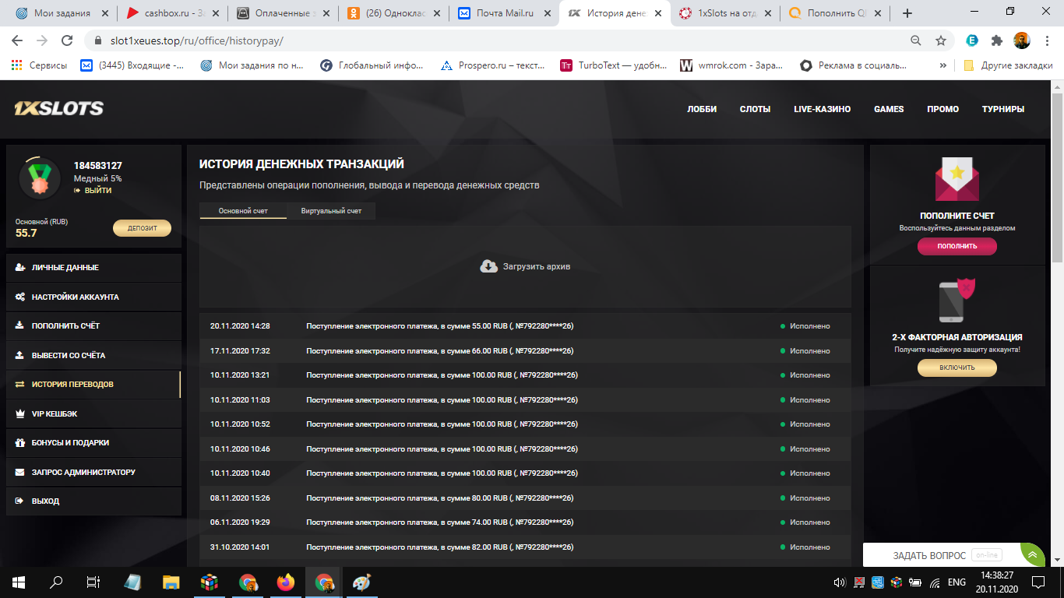Click the Загрузить архив link
1064x598 pixels.
click(537, 266)
